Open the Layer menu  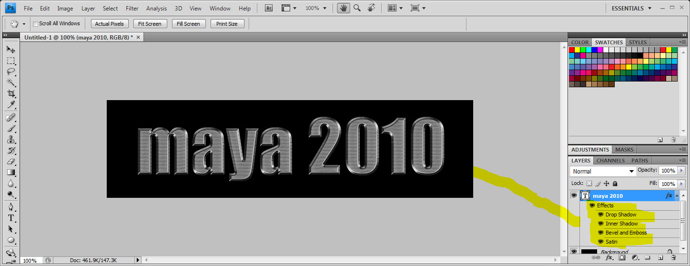[x=88, y=8]
